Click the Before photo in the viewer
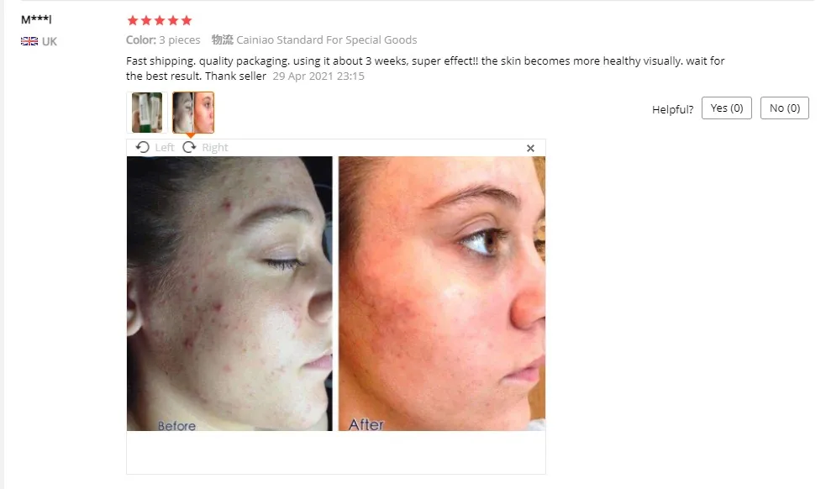This screenshot has height=489, width=826. coord(229,293)
